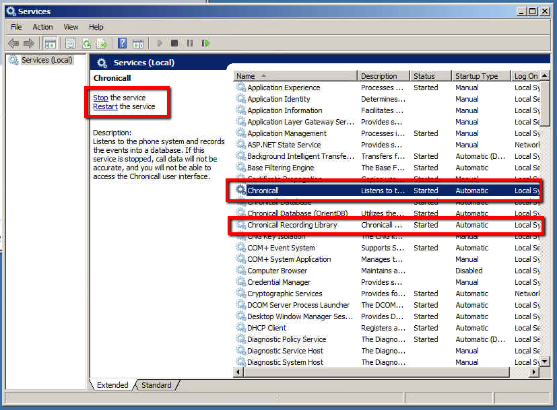Sort the list by the Log On column header

click(x=526, y=76)
